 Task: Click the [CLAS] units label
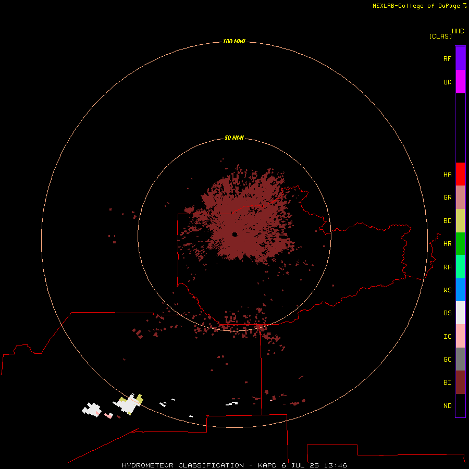coord(440,36)
